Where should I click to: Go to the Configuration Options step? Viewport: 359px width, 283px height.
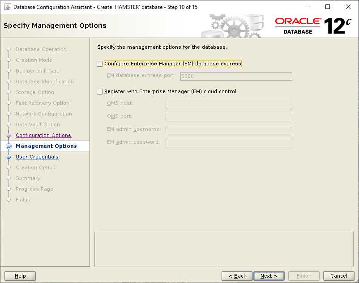(x=43, y=135)
